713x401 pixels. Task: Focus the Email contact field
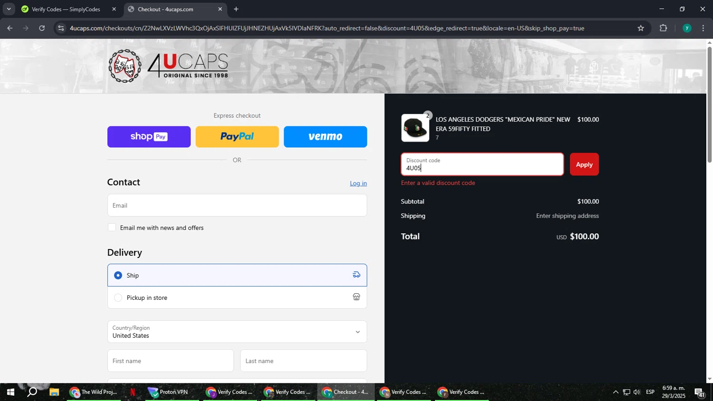point(237,205)
